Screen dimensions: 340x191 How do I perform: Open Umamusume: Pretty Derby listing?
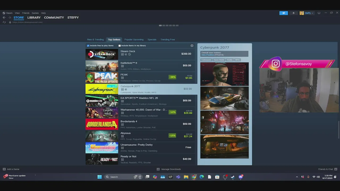point(140,147)
